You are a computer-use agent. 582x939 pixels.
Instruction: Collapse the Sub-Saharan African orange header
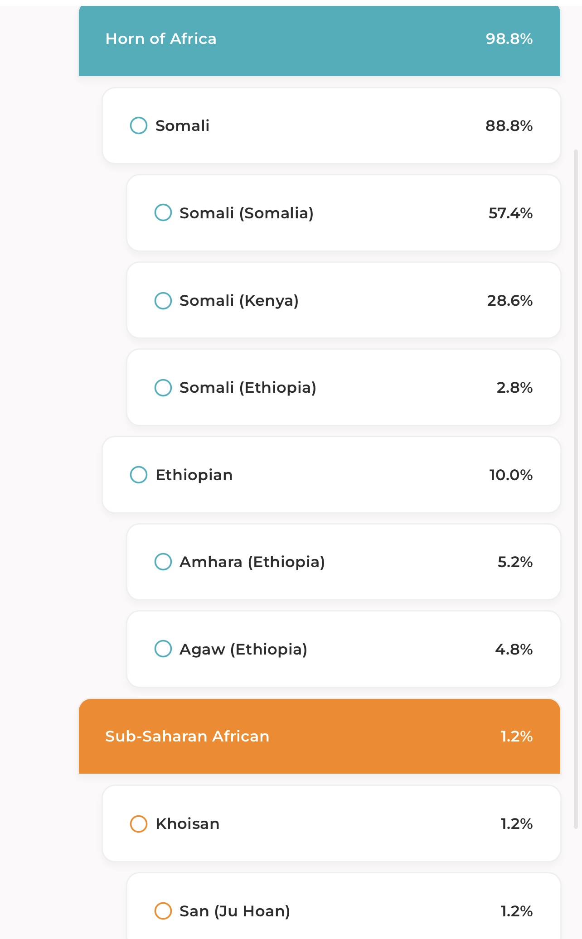320,736
